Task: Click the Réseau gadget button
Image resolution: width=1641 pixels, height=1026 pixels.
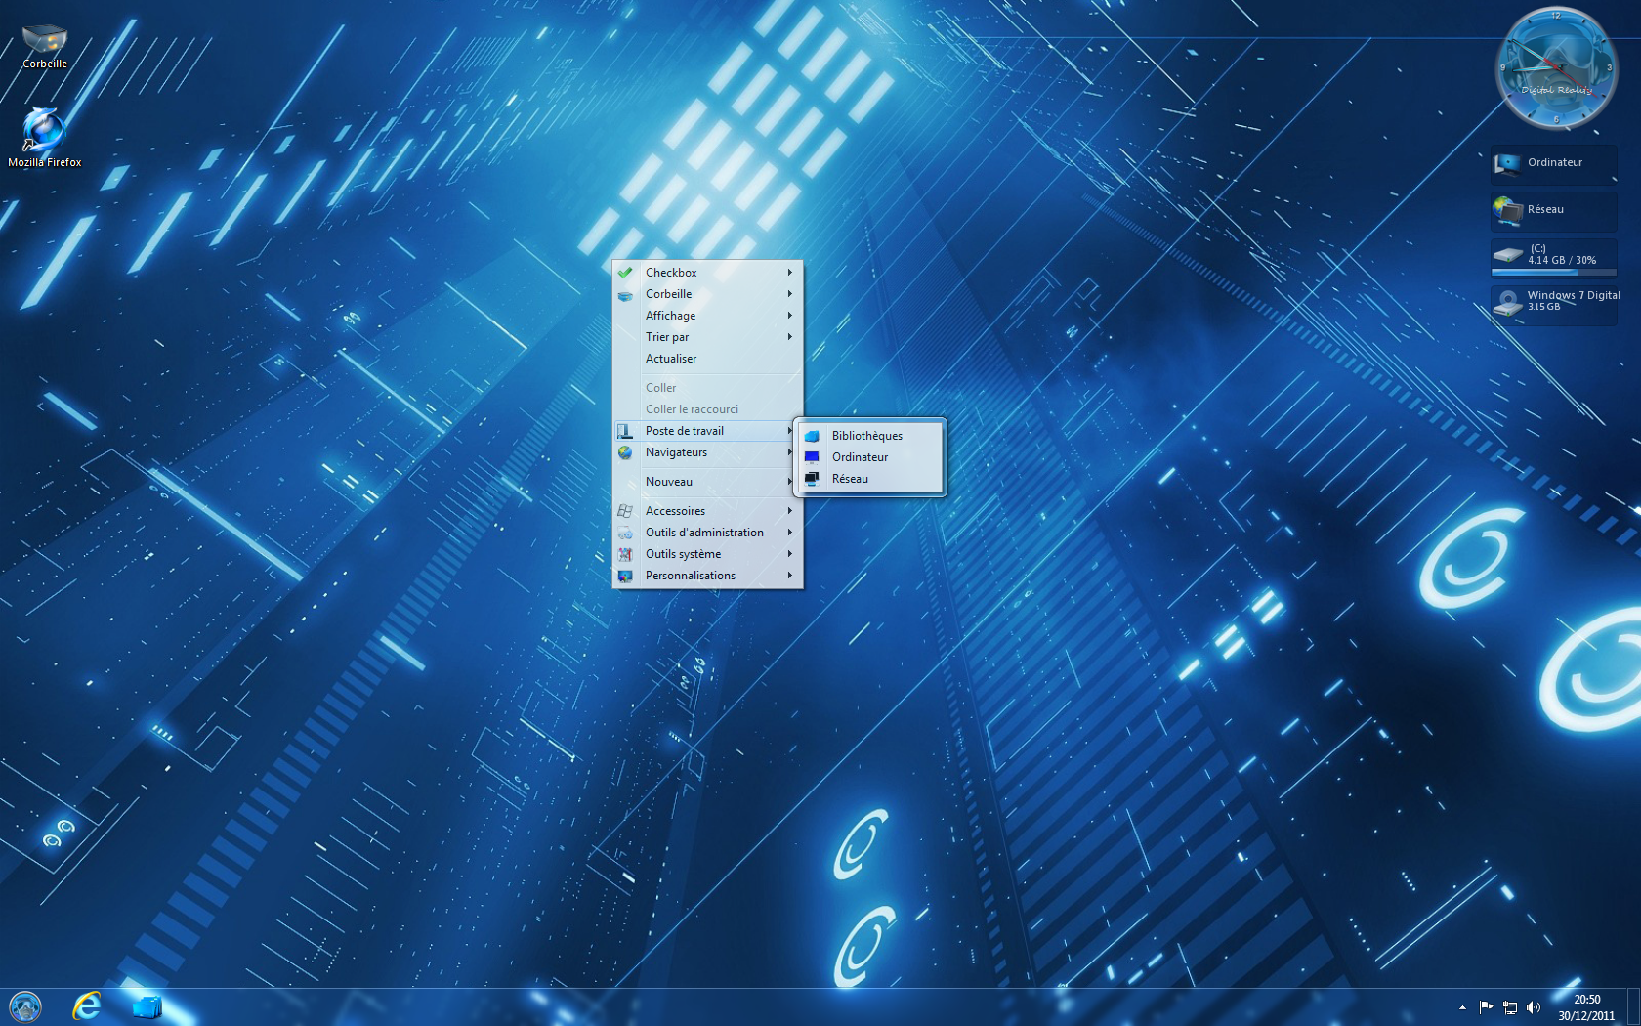Action: pyautogui.click(x=1553, y=210)
